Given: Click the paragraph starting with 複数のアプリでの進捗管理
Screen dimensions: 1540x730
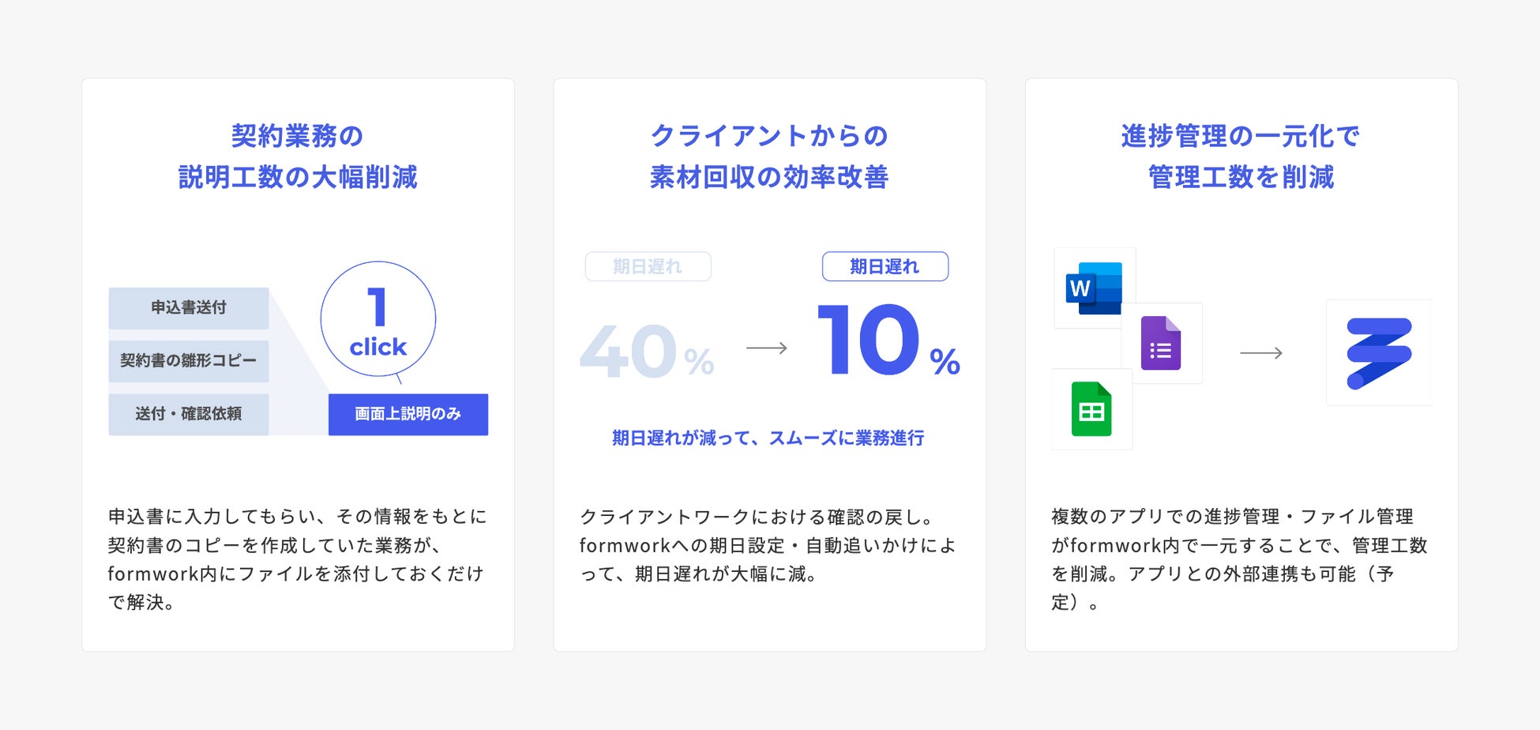Looking at the screenshot, I should pos(1240,559).
